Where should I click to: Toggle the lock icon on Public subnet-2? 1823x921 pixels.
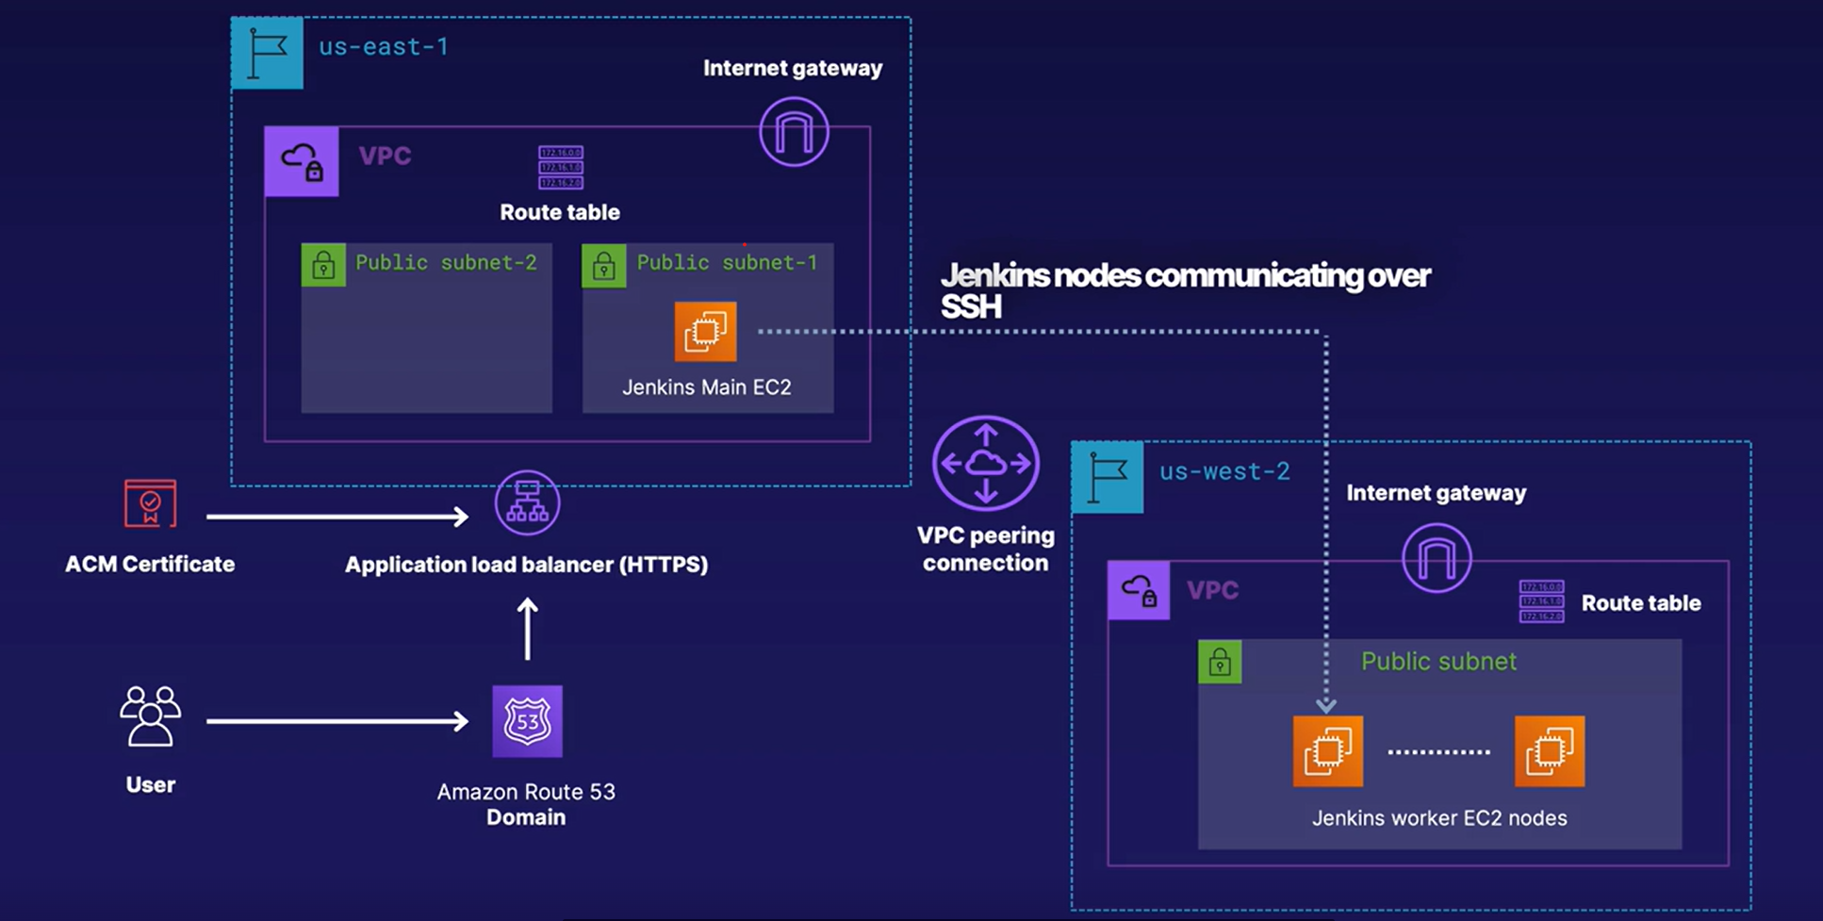tap(322, 265)
